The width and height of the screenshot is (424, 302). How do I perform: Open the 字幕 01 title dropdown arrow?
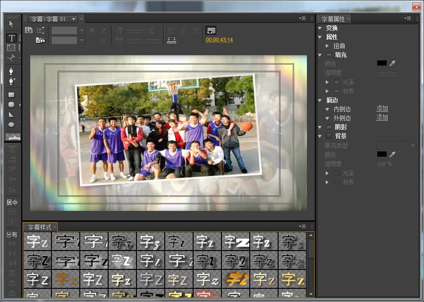73,19
